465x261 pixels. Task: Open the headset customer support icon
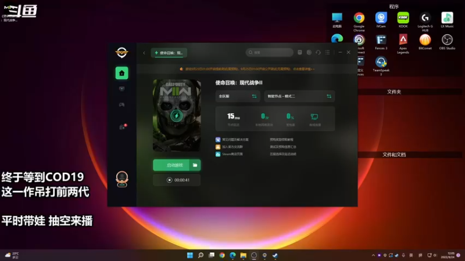pos(318,52)
